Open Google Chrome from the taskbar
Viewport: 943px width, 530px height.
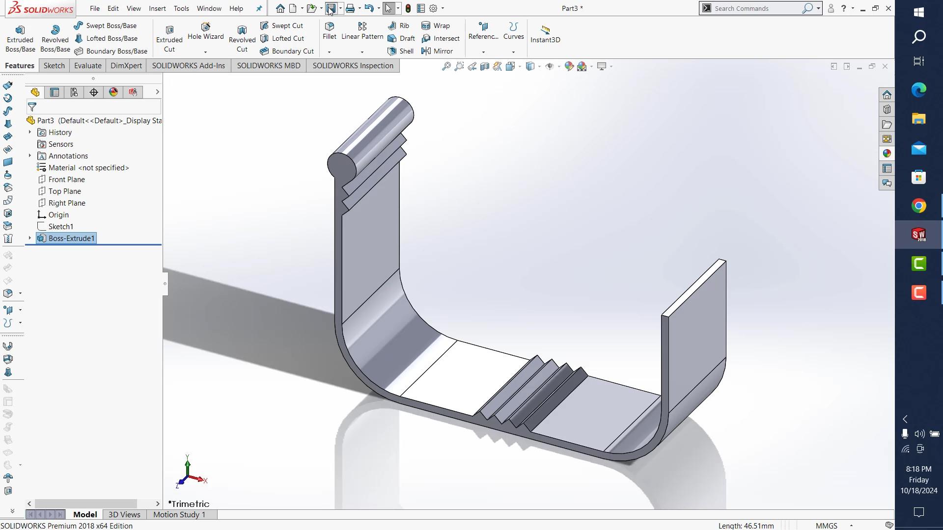(918, 206)
